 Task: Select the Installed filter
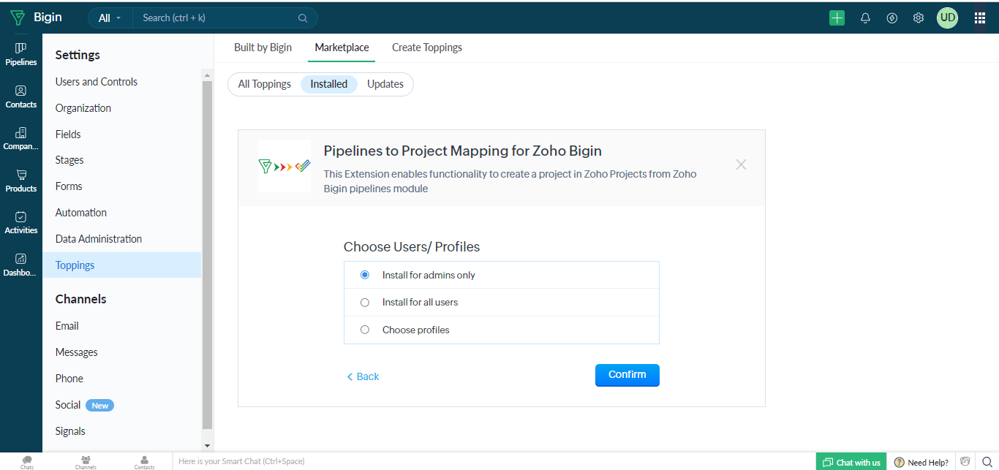(329, 84)
